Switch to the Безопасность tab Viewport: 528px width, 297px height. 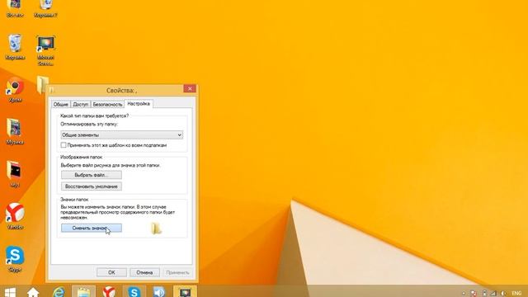point(107,105)
